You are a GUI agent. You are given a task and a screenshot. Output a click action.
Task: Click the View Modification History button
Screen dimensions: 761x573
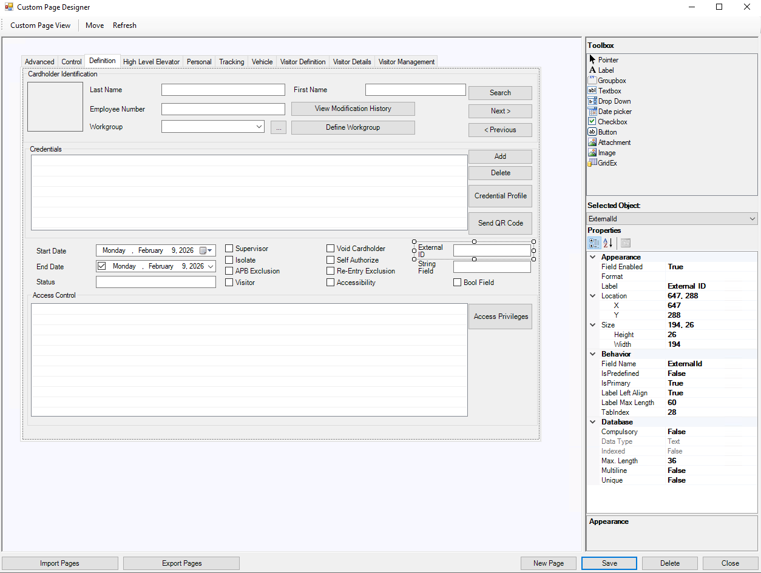[x=353, y=109]
